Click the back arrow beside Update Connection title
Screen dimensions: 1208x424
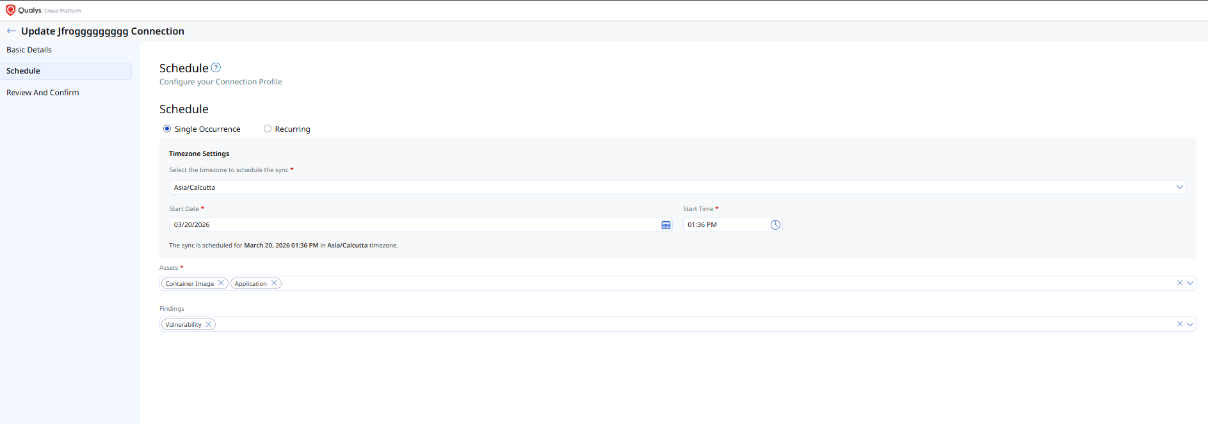pyautogui.click(x=12, y=31)
